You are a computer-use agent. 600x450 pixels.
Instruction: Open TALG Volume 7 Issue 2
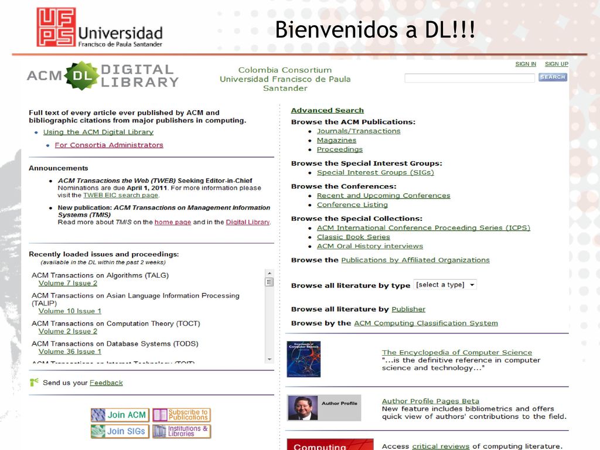(x=68, y=283)
